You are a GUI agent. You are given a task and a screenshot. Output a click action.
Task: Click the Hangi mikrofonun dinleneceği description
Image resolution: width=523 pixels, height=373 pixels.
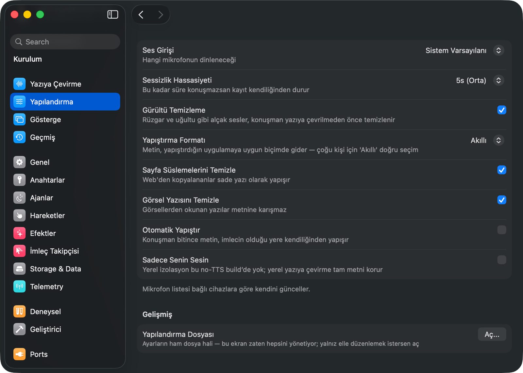click(189, 60)
